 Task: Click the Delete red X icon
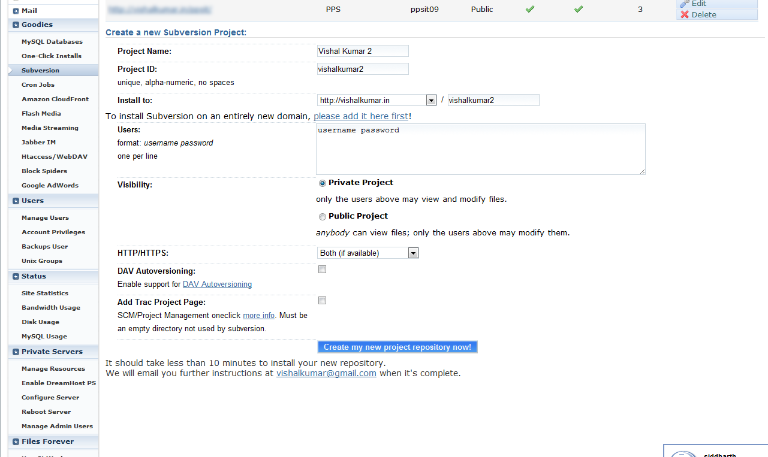[x=685, y=14]
